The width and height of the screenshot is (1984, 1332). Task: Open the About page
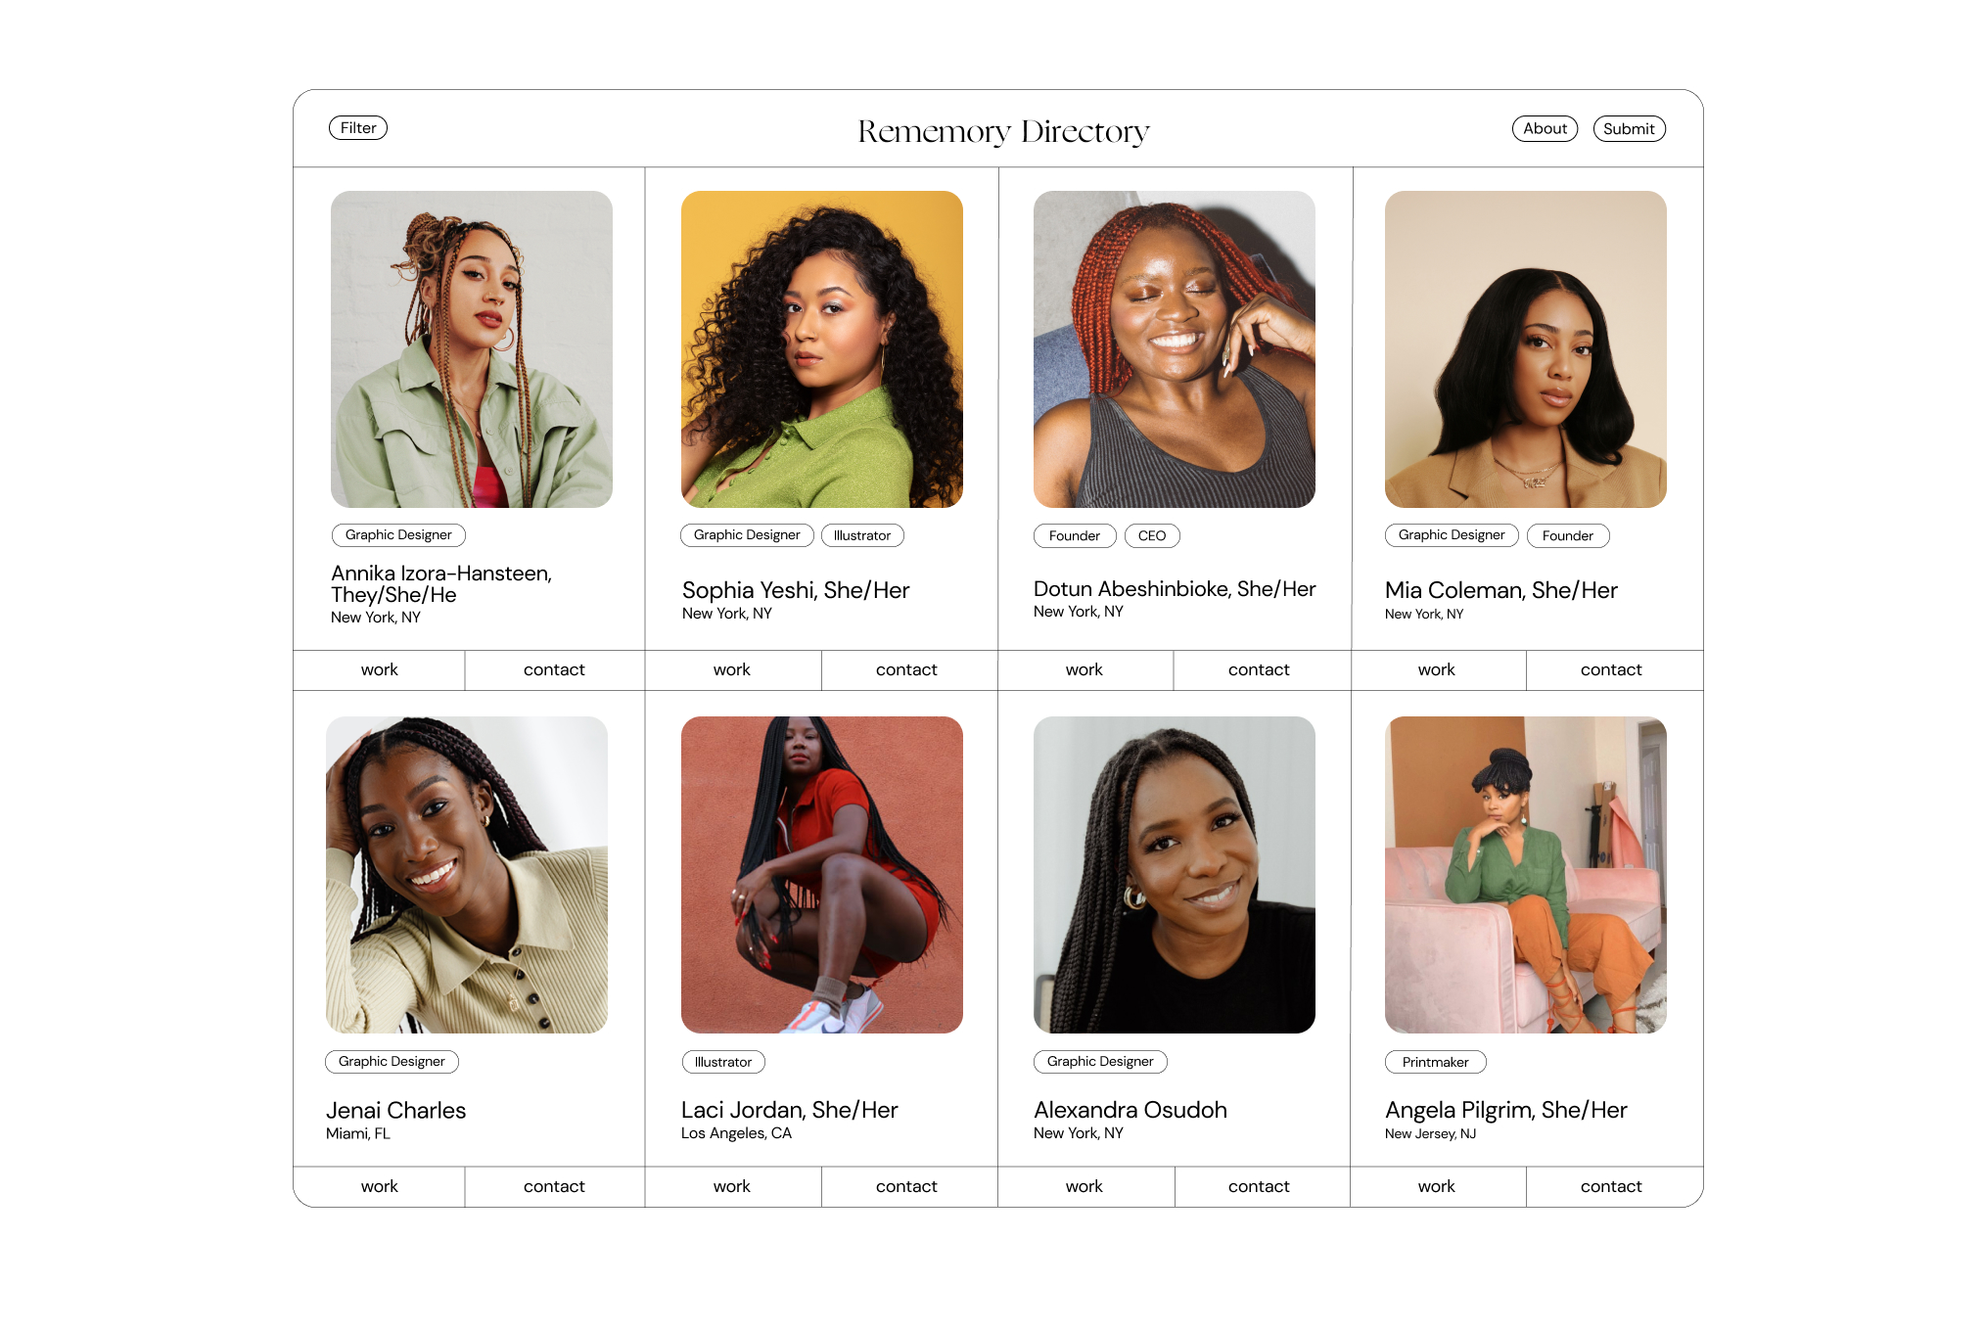point(1545,128)
